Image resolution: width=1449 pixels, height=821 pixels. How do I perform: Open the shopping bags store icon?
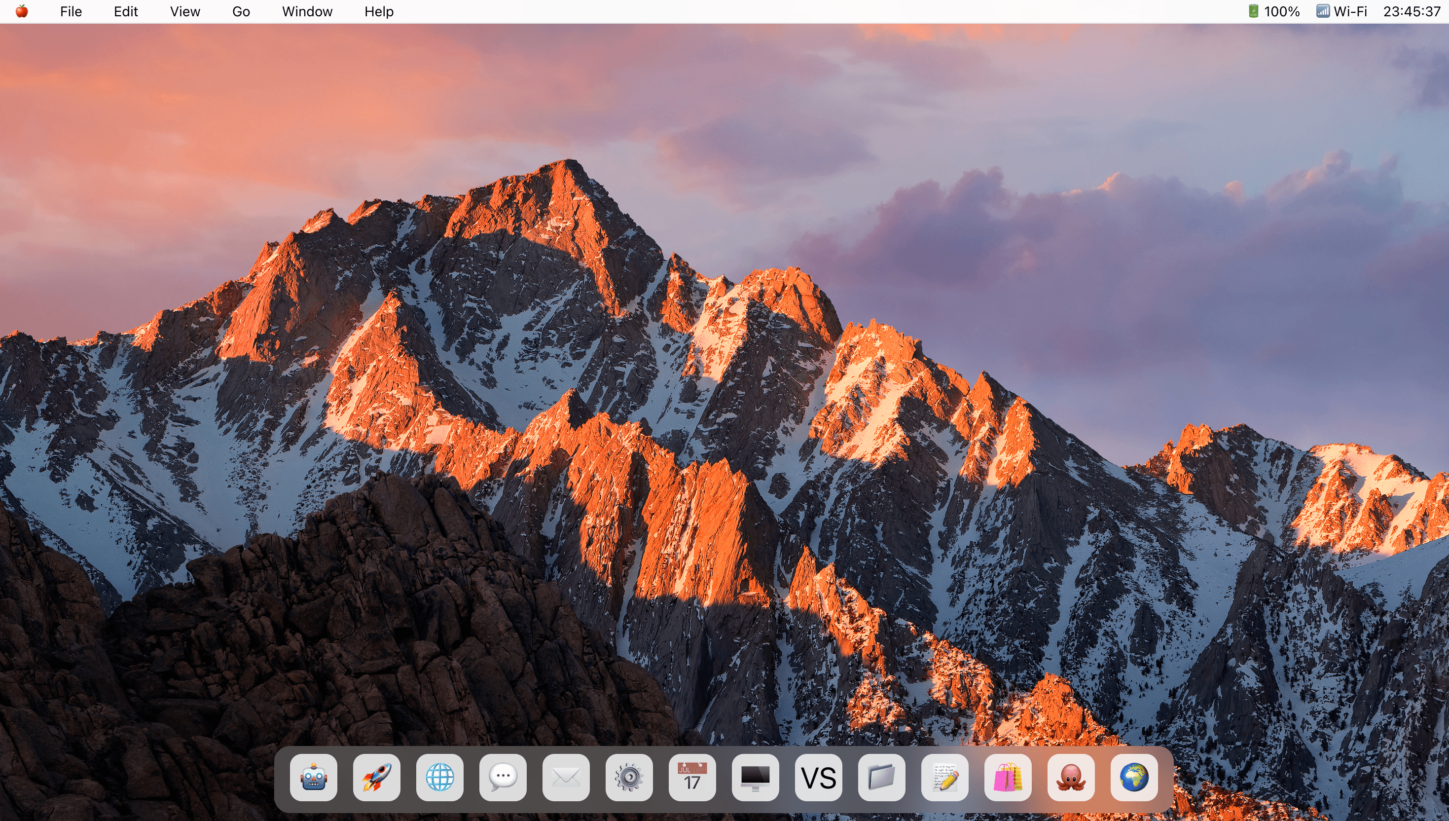[x=1008, y=778]
